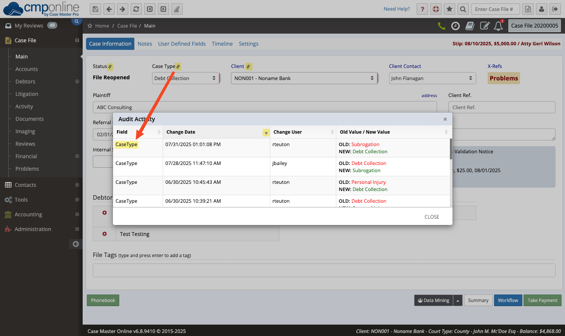The image size is (565, 336).
Task: Close the Audit Activity dialog via CLOSE
Action: [431, 217]
